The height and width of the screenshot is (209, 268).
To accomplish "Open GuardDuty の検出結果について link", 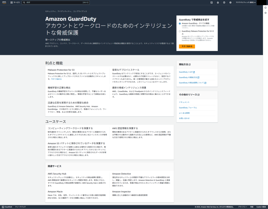I will [x=191, y=83].
